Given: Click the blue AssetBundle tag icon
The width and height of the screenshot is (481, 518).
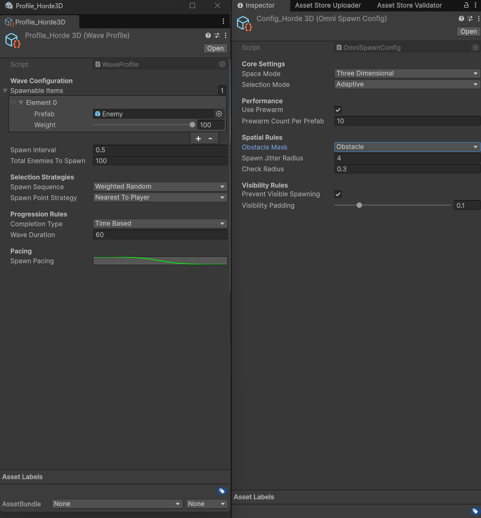Looking at the screenshot, I should (x=222, y=491).
